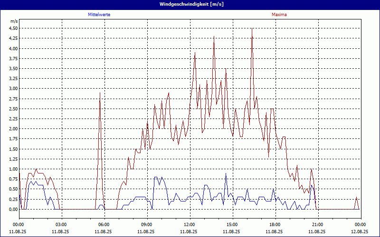Click the 18:00 time label on the x-axis
The height and width of the screenshot is (237, 380).
[275, 225]
